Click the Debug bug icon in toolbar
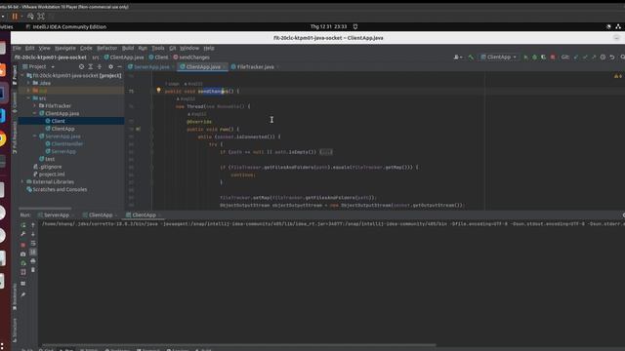Screen dimensions: 625x351 pos(534,58)
